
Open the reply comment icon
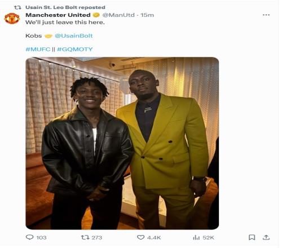pos(29,237)
